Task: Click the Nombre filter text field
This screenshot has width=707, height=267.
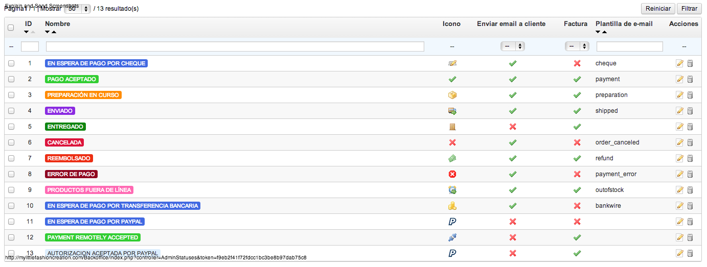Action: click(235, 46)
